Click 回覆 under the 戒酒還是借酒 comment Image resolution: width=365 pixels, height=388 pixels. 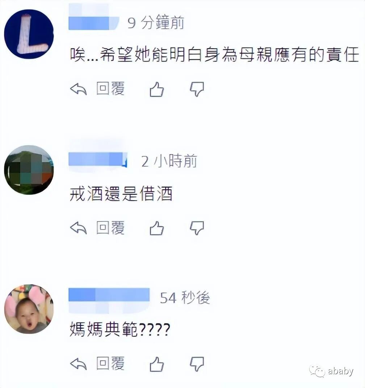point(110,227)
